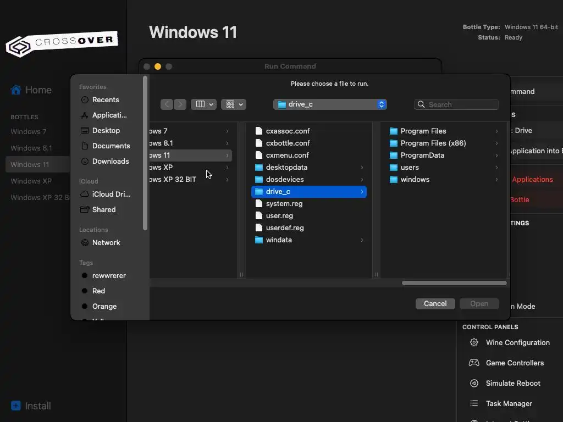Screen dimensions: 563x422
Task: Go forward with the right arrow button
Action: click(x=180, y=104)
